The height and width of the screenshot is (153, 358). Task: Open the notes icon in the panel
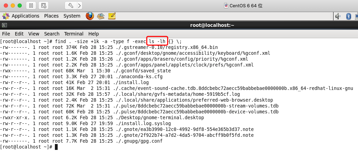[x=112, y=16]
